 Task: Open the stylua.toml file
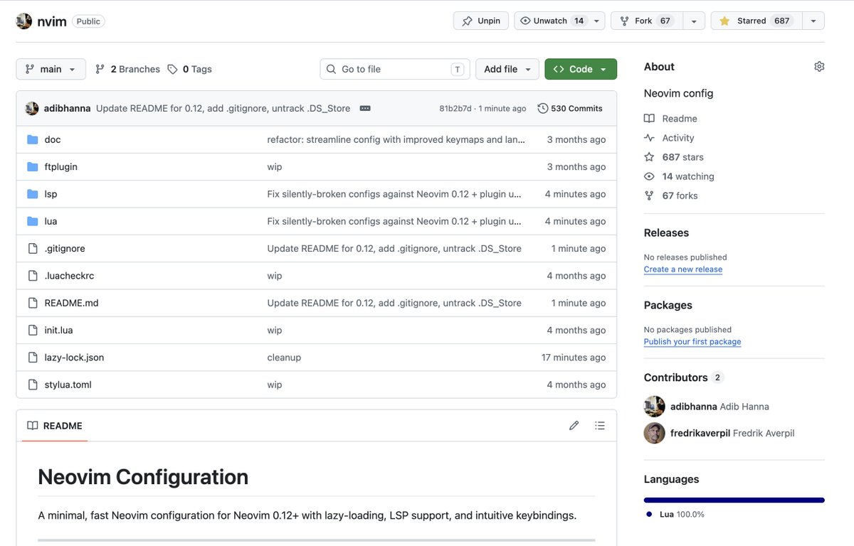coord(68,385)
